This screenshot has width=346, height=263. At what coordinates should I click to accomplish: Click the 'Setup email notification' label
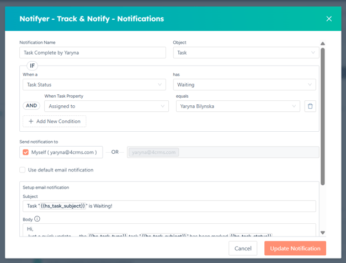46,187
